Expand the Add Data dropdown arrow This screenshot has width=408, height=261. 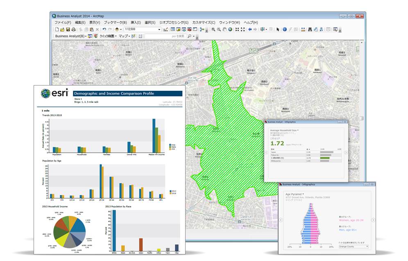point(121,29)
